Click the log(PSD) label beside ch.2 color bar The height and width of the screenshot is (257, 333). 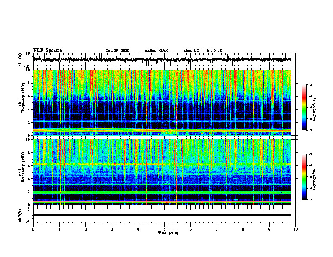(x=314, y=178)
